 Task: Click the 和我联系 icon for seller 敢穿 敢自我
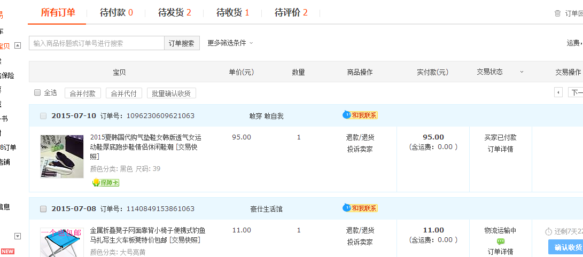[x=360, y=115]
